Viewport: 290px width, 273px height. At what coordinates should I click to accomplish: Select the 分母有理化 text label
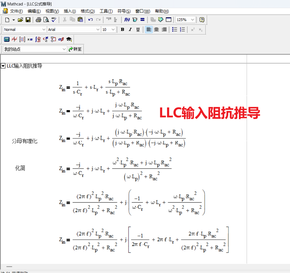(25, 141)
